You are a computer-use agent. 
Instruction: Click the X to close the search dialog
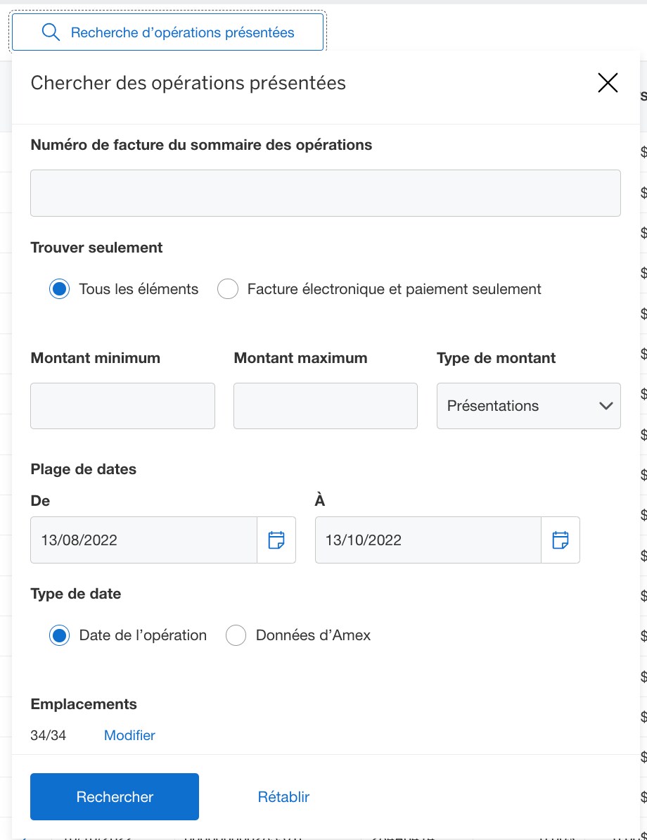pyautogui.click(x=607, y=82)
